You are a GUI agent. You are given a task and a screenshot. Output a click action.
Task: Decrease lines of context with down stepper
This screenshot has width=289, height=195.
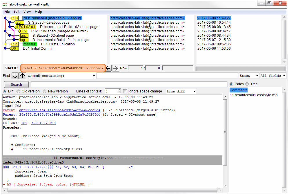coord(119,92)
